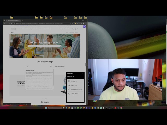
Task: Click the Samsung logo in the site header
Action: [x=13, y=29]
